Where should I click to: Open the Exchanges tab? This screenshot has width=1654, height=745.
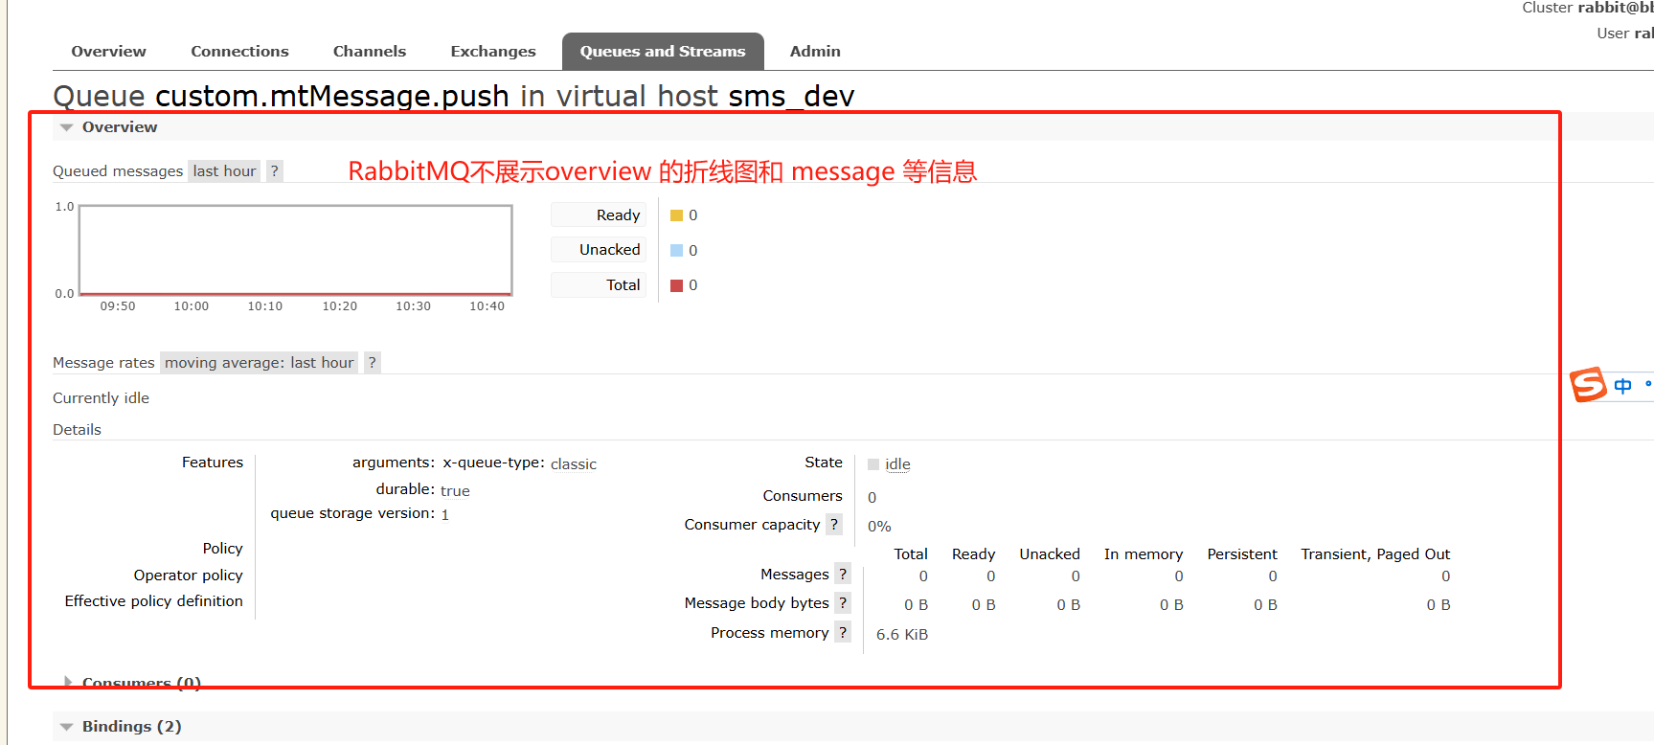click(493, 52)
